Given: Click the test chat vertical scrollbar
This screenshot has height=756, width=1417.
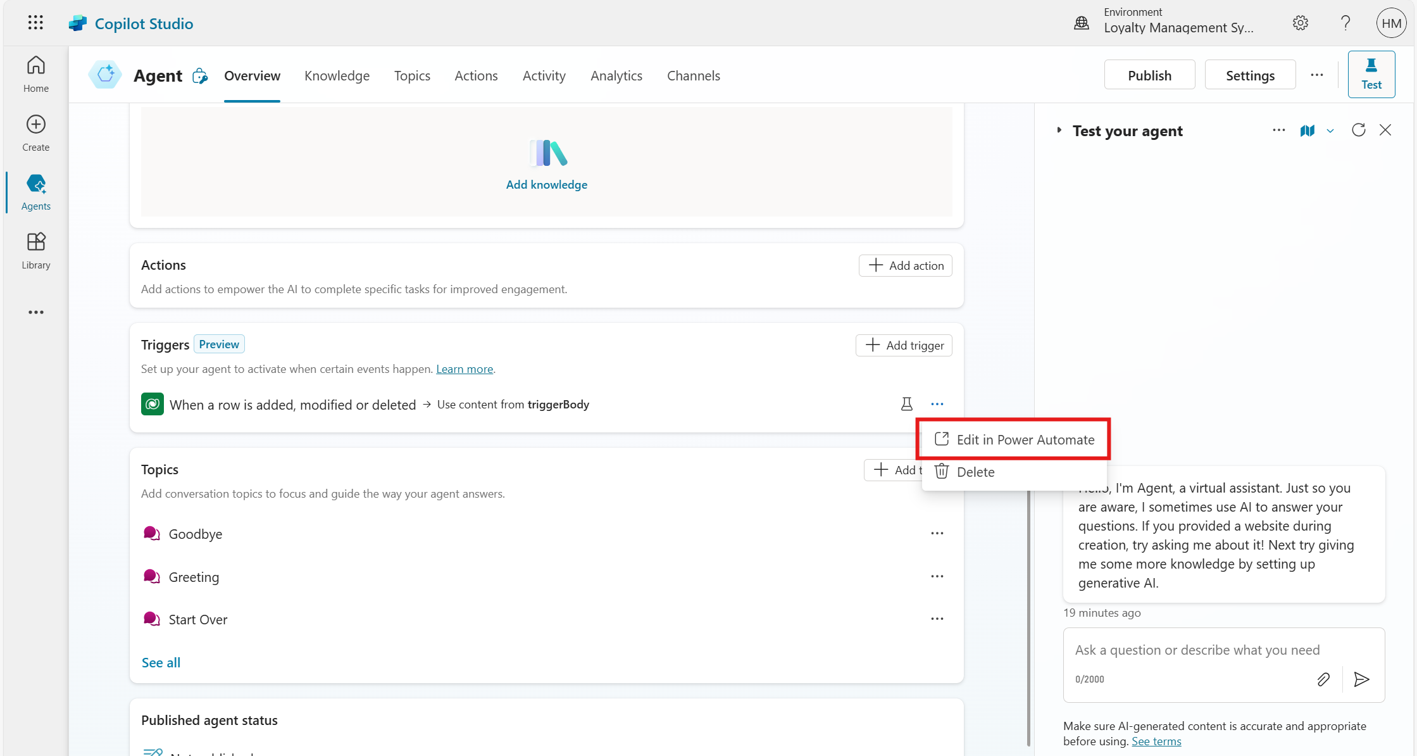Looking at the screenshot, I should (x=1028, y=617).
